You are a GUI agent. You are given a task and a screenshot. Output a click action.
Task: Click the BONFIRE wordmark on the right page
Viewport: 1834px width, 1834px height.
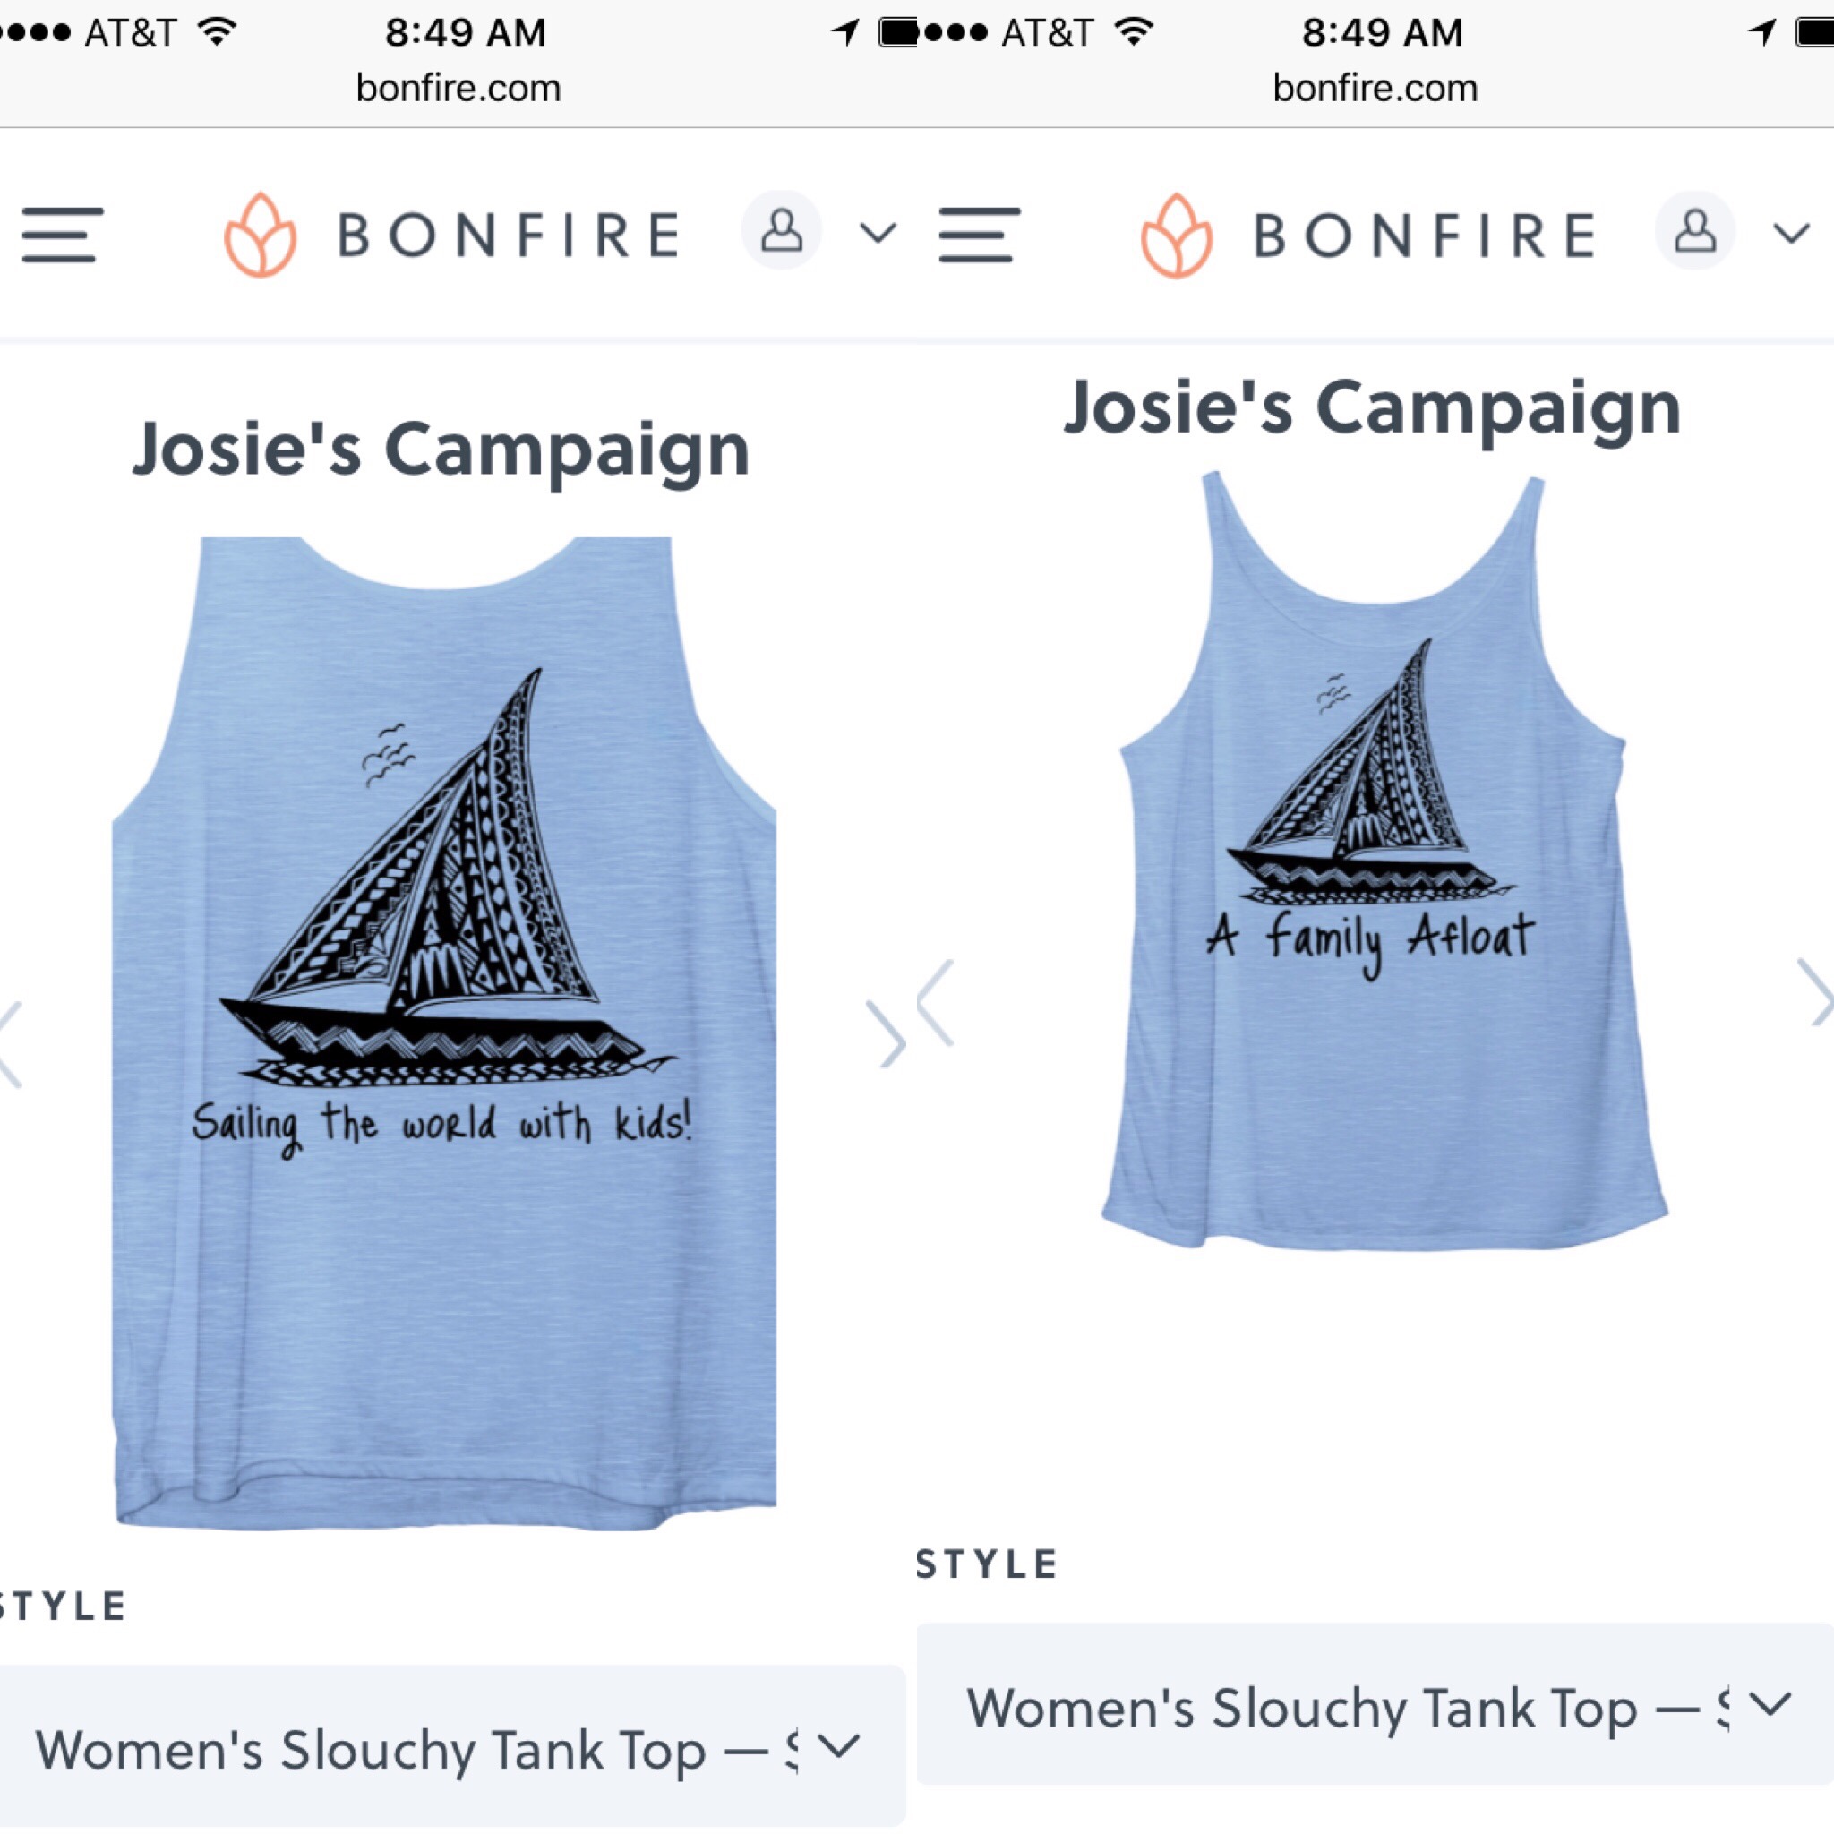[1424, 236]
